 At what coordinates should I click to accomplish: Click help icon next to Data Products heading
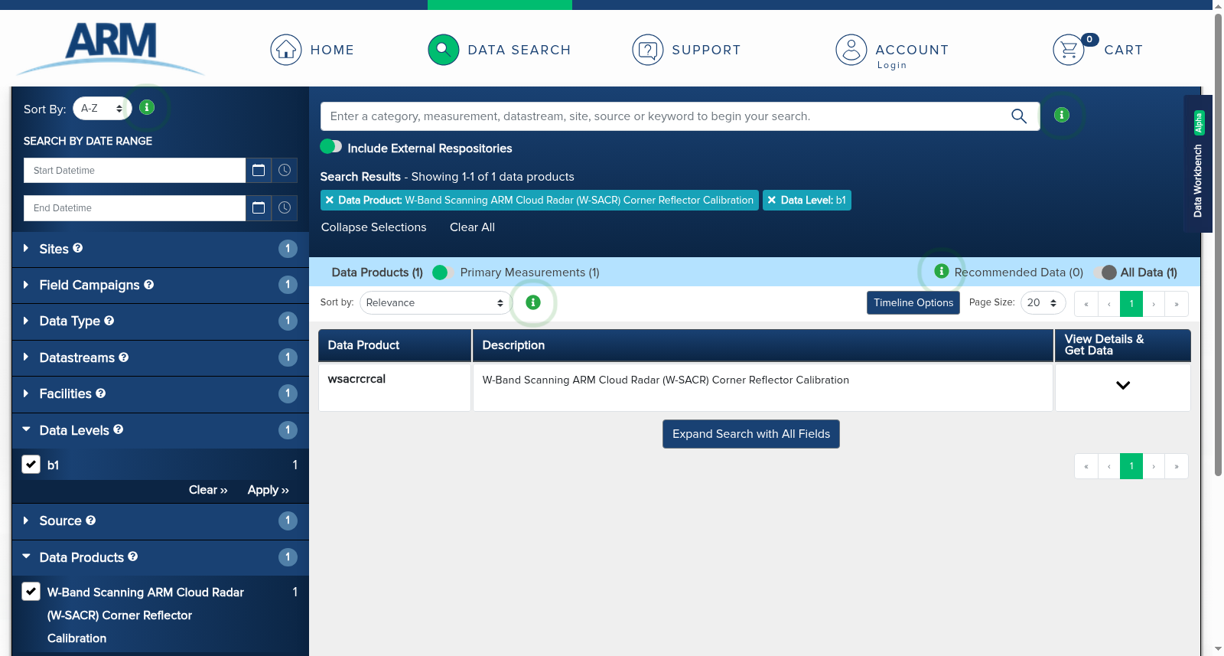133,556
